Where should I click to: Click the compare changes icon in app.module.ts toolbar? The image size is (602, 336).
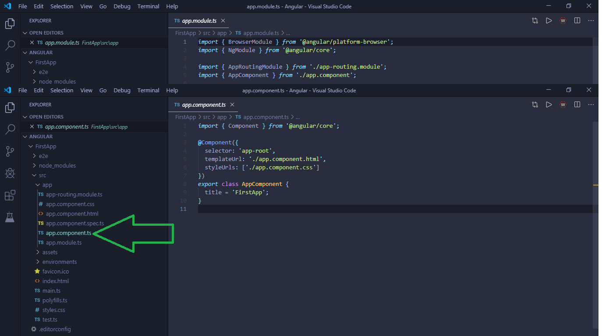point(535,21)
